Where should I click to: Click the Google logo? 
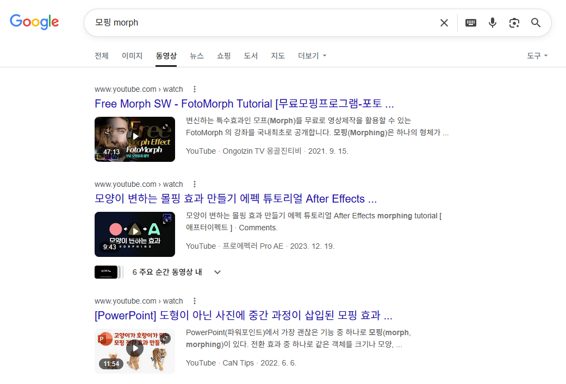point(34,22)
